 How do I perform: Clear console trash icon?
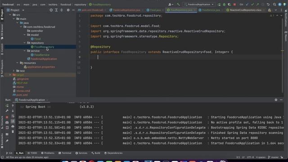(13, 131)
